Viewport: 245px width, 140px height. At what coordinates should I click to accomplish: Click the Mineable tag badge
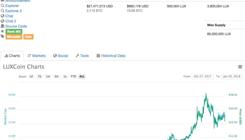point(14,37)
